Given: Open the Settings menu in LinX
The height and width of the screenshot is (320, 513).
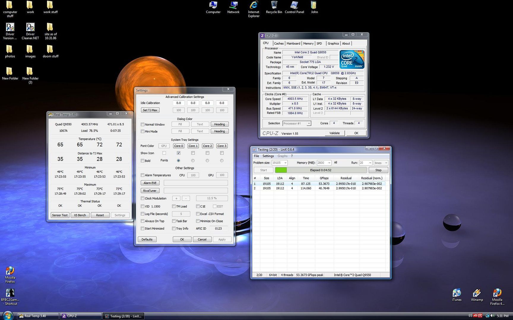Looking at the screenshot, I should (x=268, y=156).
